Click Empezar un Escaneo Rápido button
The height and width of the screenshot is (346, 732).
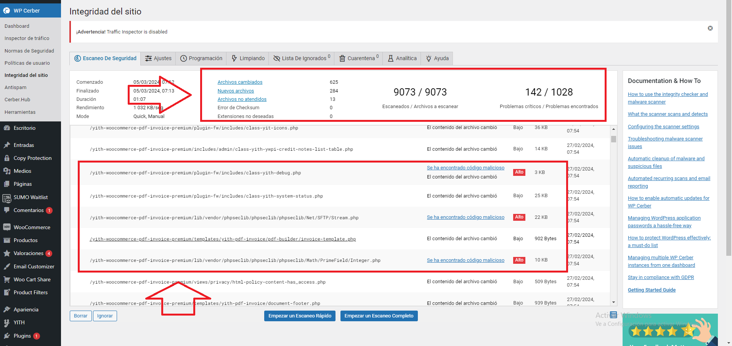300,316
